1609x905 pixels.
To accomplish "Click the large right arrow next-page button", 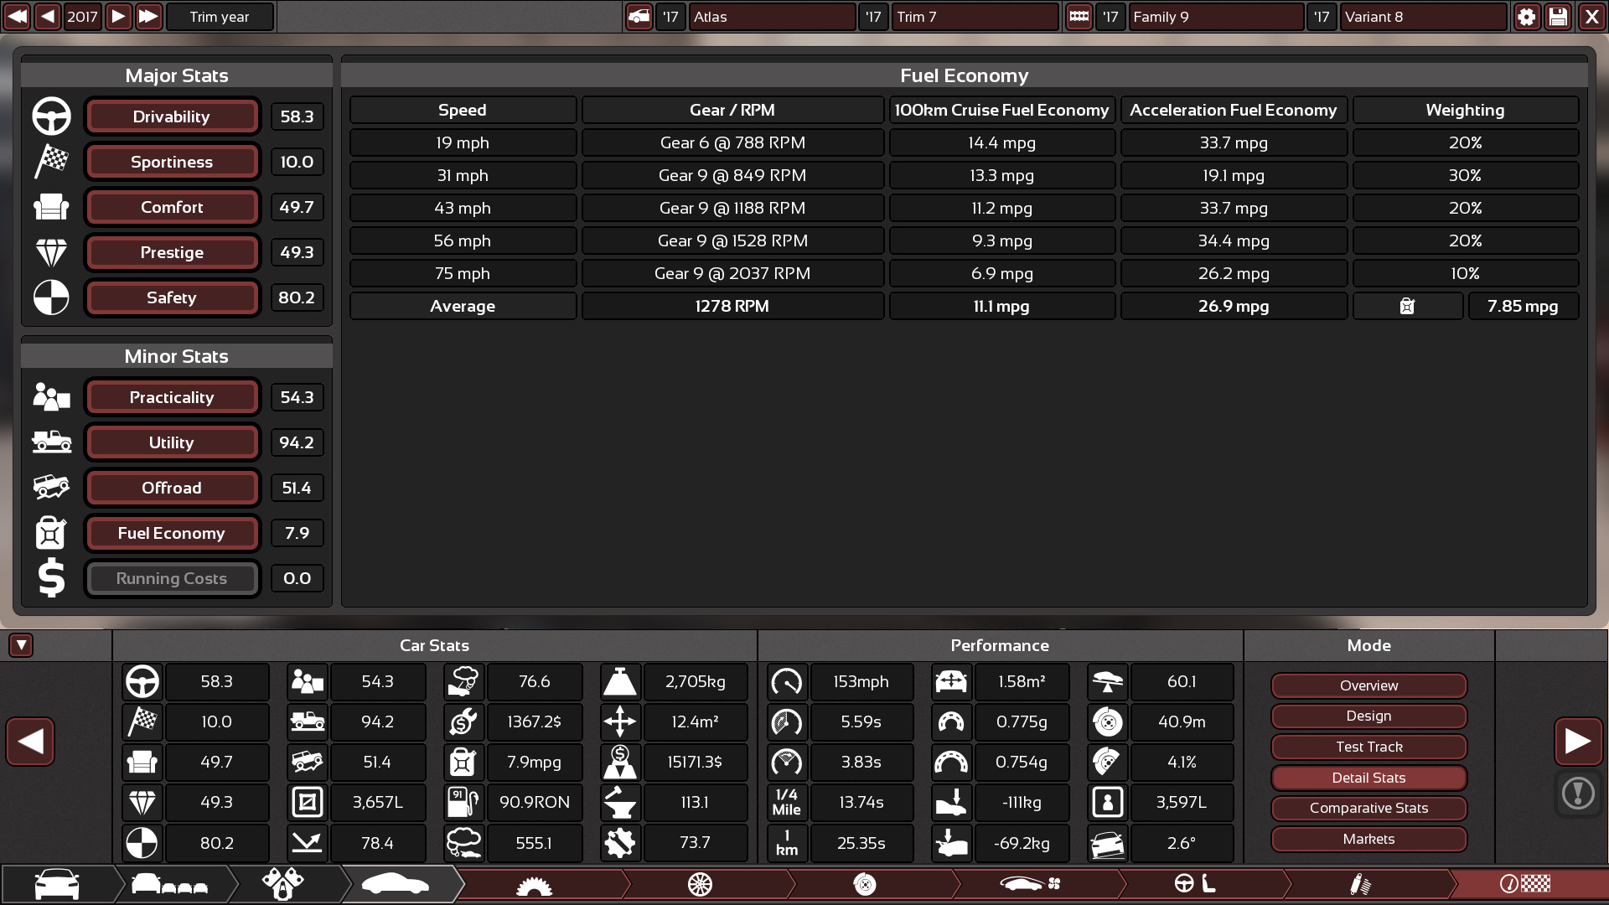I will 1578,741.
